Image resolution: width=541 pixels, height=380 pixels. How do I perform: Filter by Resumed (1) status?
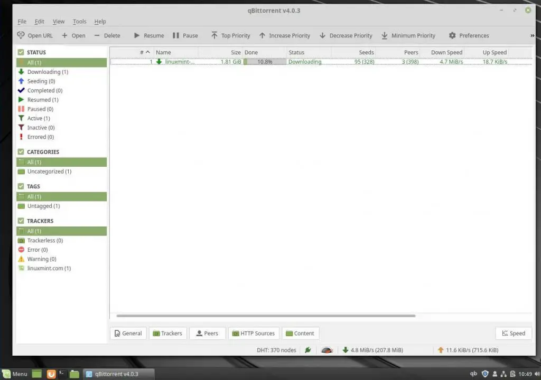(x=61, y=100)
